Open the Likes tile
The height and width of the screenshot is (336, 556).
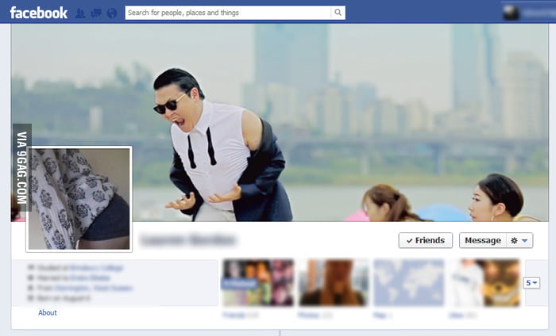click(x=483, y=283)
